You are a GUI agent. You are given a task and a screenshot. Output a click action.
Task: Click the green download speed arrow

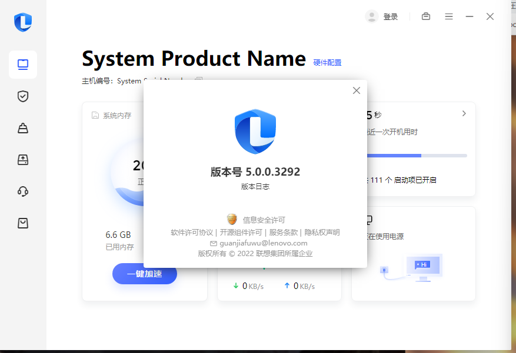[236, 286]
